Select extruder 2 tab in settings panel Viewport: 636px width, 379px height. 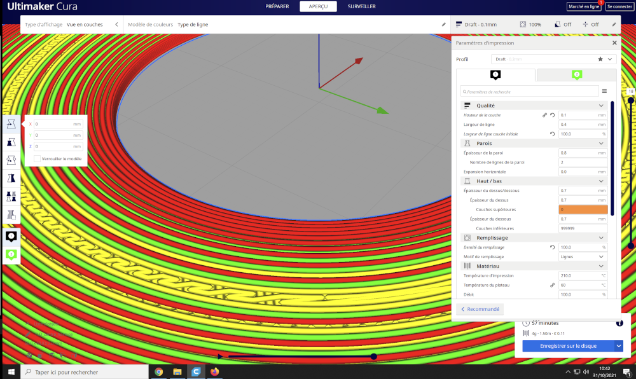[x=577, y=74]
